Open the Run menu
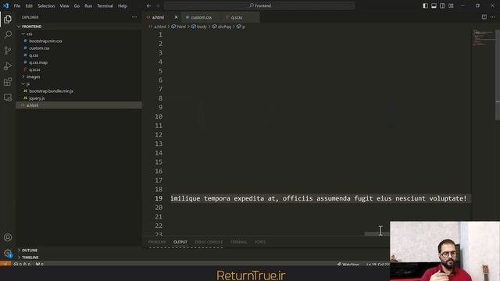500x281 pixels. (88, 5)
